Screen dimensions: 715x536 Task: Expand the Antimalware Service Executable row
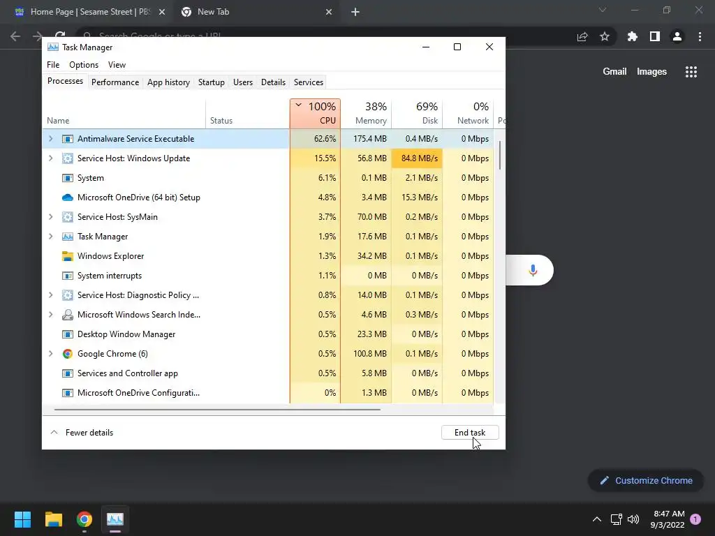[x=50, y=139]
